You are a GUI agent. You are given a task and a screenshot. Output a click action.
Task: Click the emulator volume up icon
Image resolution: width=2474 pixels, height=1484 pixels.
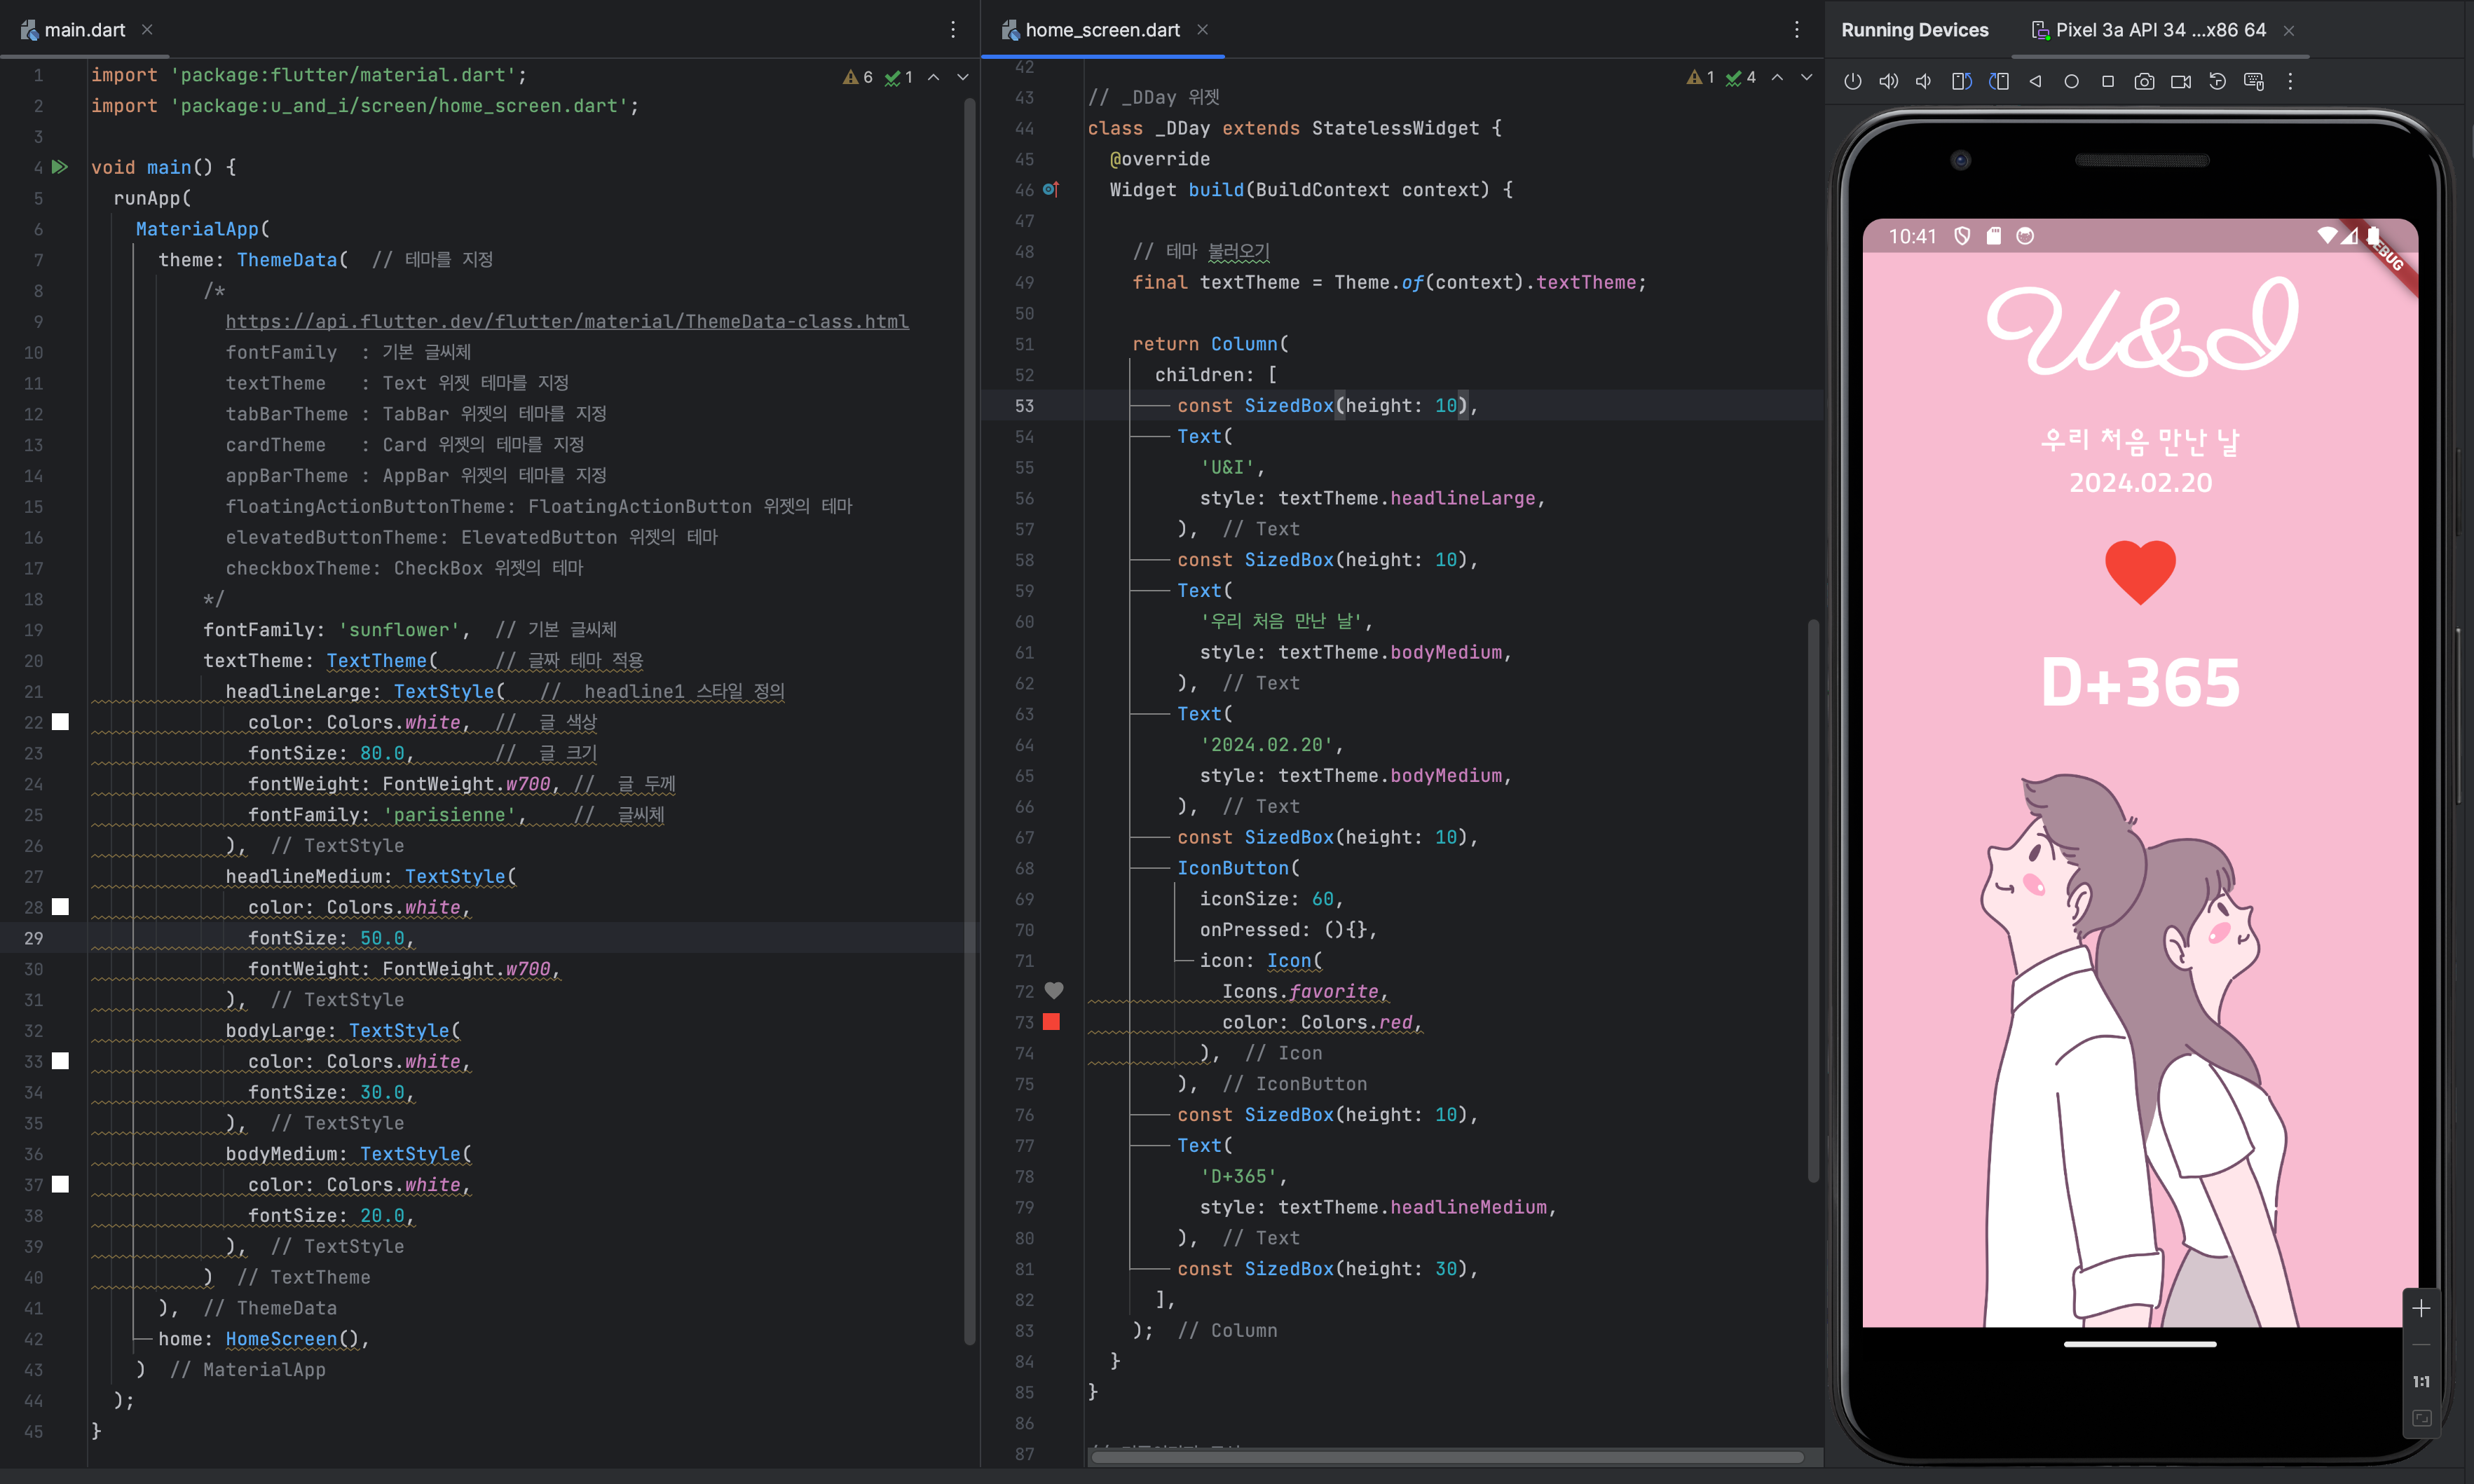[x=1888, y=81]
